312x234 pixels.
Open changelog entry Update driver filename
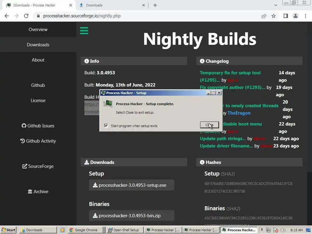[x=226, y=146]
